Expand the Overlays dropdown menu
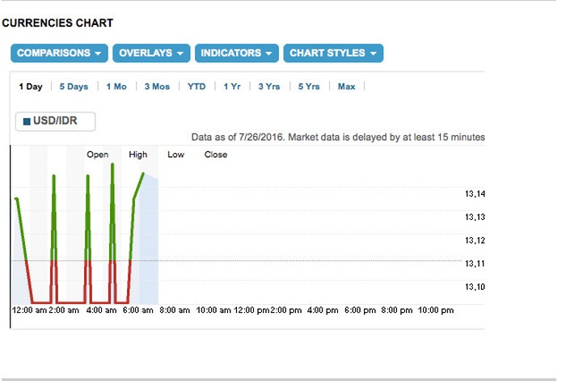 pos(151,53)
